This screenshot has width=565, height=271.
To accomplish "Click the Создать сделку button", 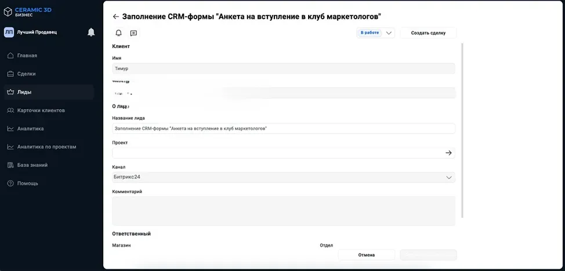I will point(428,33).
